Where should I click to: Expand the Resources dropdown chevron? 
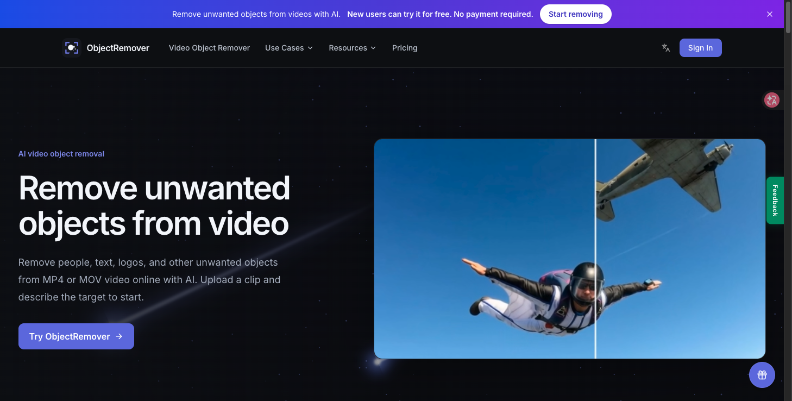(373, 48)
